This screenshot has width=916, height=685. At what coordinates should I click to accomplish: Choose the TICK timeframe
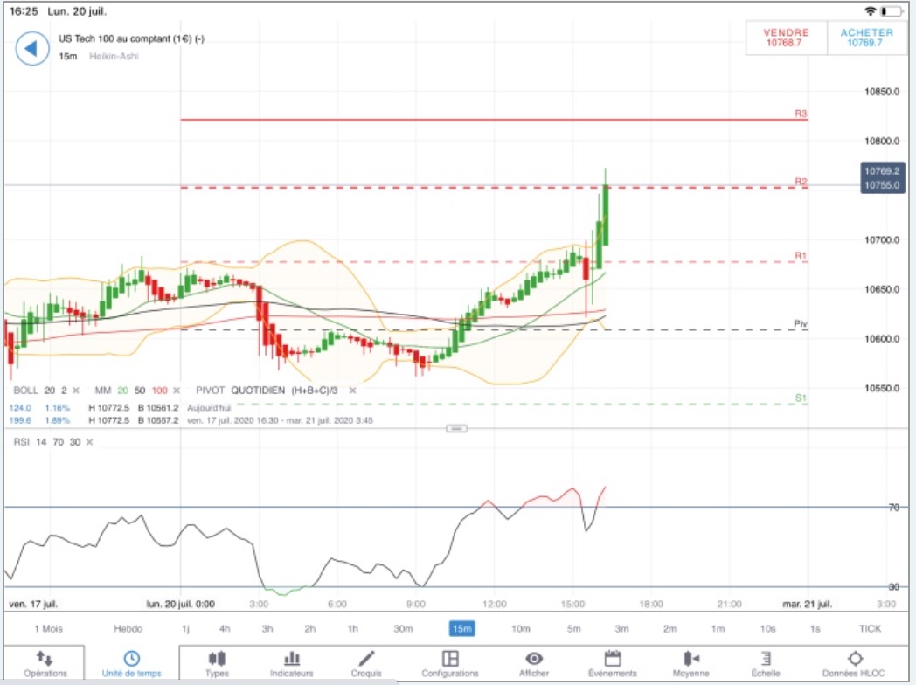tap(870, 628)
